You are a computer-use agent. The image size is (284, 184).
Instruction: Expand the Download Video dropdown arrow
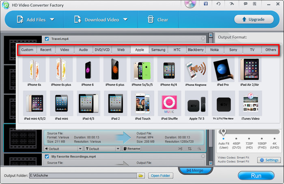tap(125, 19)
